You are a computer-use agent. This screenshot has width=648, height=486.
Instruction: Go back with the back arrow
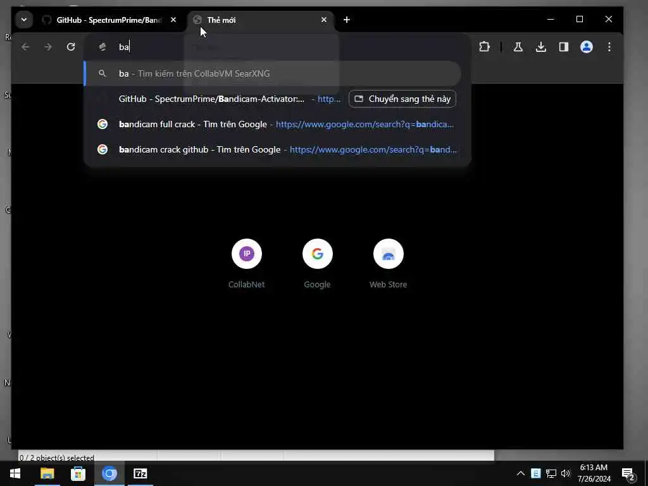click(25, 47)
